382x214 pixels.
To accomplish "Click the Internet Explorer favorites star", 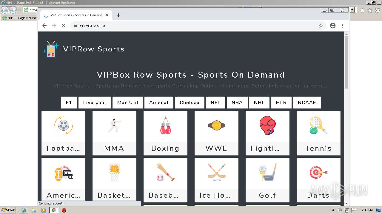I will coord(370,10).
